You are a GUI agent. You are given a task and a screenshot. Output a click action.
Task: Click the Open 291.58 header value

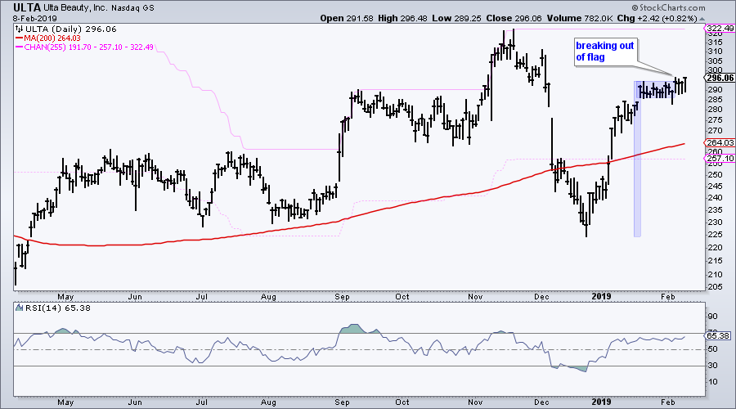(x=347, y=18)
